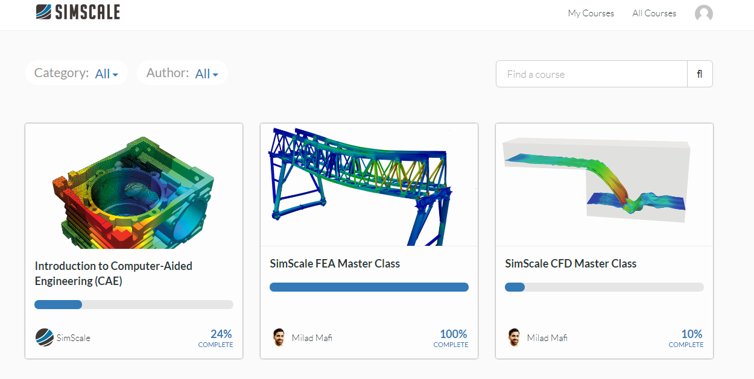
Task: Click the CAE course progress bar
Action: click(133, 305)
